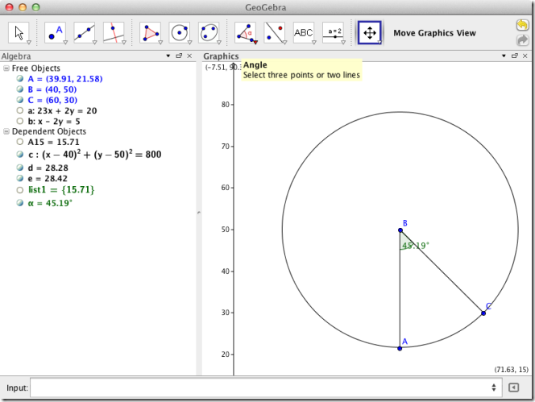Click the Undo arrow button
The image size is (535, 402).
click(x=522, y=25)
